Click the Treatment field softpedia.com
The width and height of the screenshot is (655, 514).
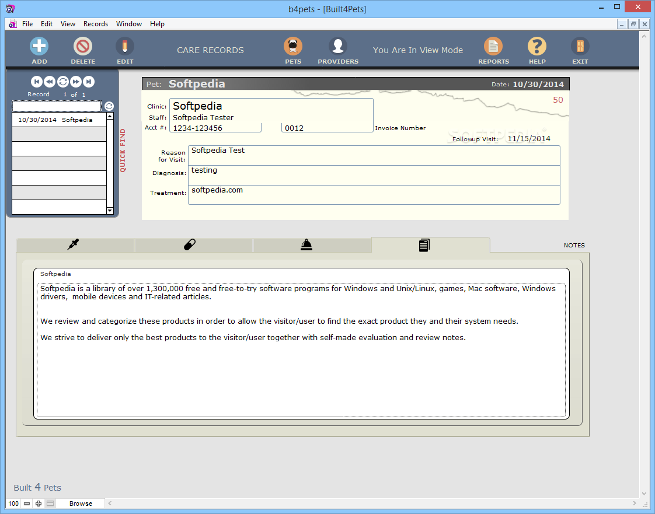pos(374,195)
